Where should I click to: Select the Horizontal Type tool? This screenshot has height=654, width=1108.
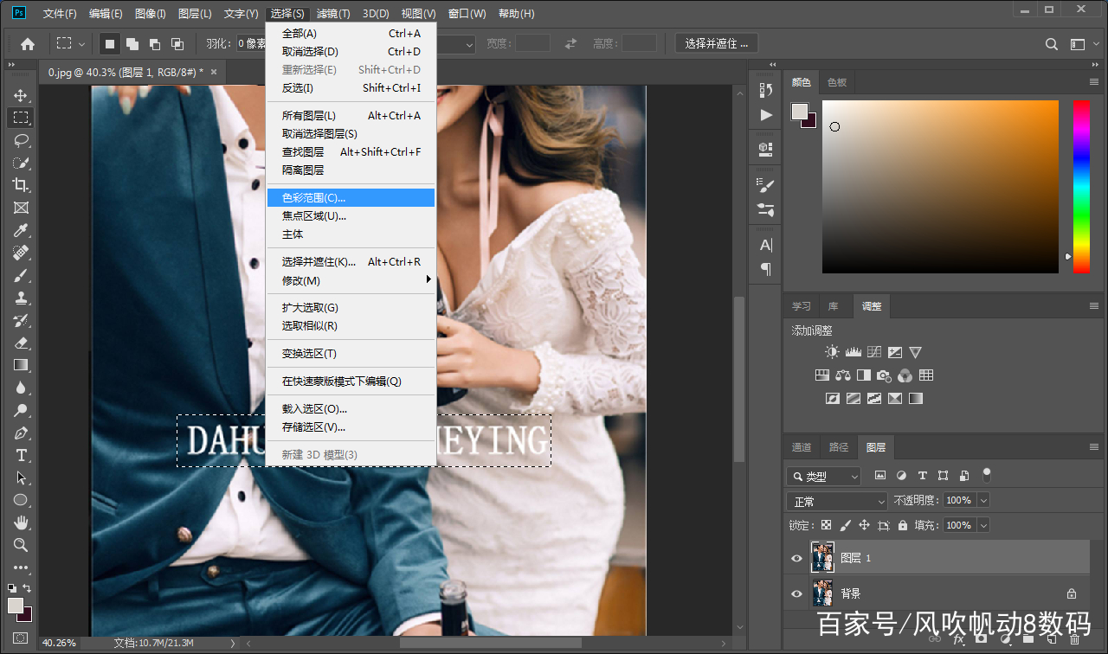(x=21, y=455)
